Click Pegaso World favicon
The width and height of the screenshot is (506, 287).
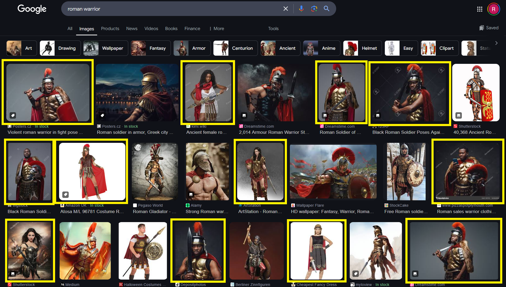(135, 205)
